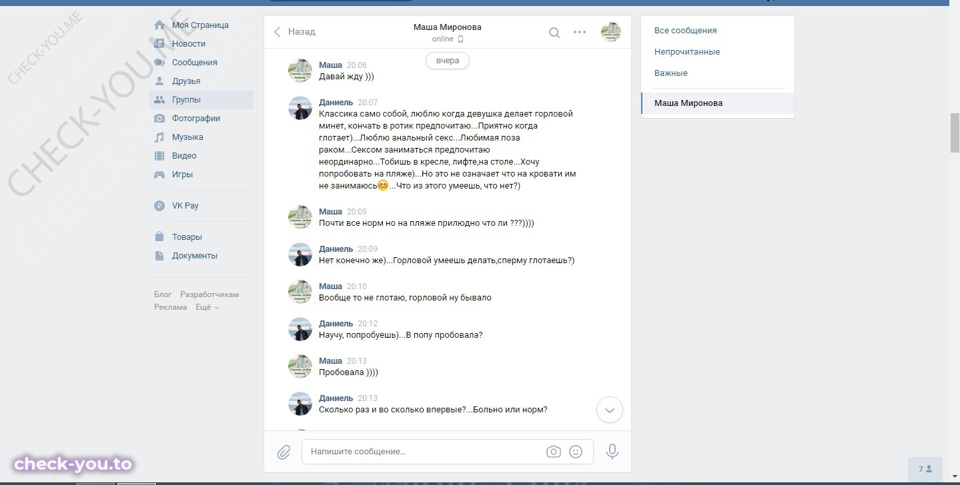Open the Фотографии camera icon
This screenshot has width=960, height=485.
click(159, 119)
